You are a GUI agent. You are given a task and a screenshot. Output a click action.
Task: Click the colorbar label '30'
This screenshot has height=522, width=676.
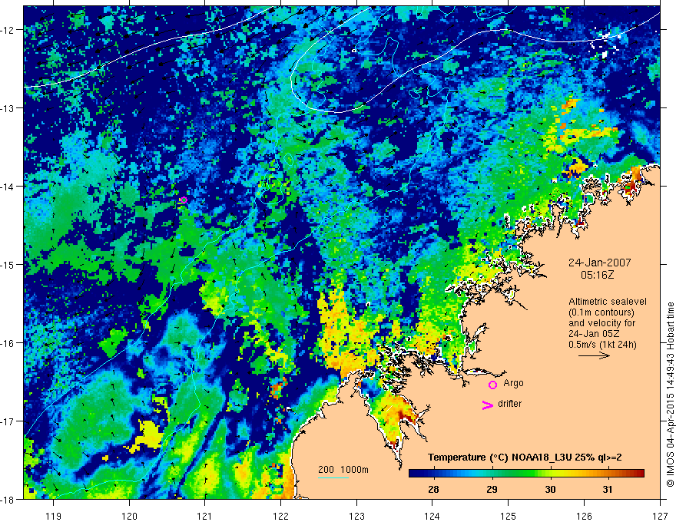click(x=550, y=489)
